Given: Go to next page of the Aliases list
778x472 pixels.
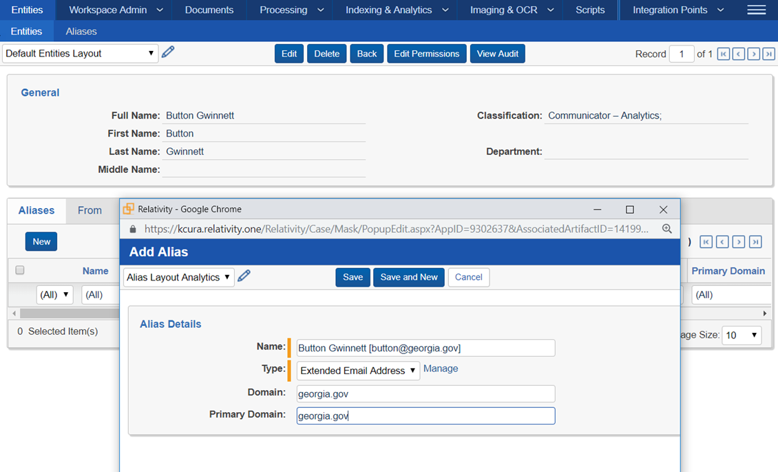Looking at the screenshot, I should pos(739,242).
